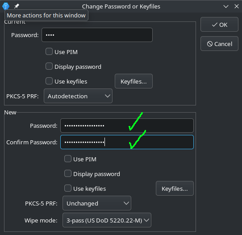Click the VeraCrypt app icon in title bar

(6, 6)
